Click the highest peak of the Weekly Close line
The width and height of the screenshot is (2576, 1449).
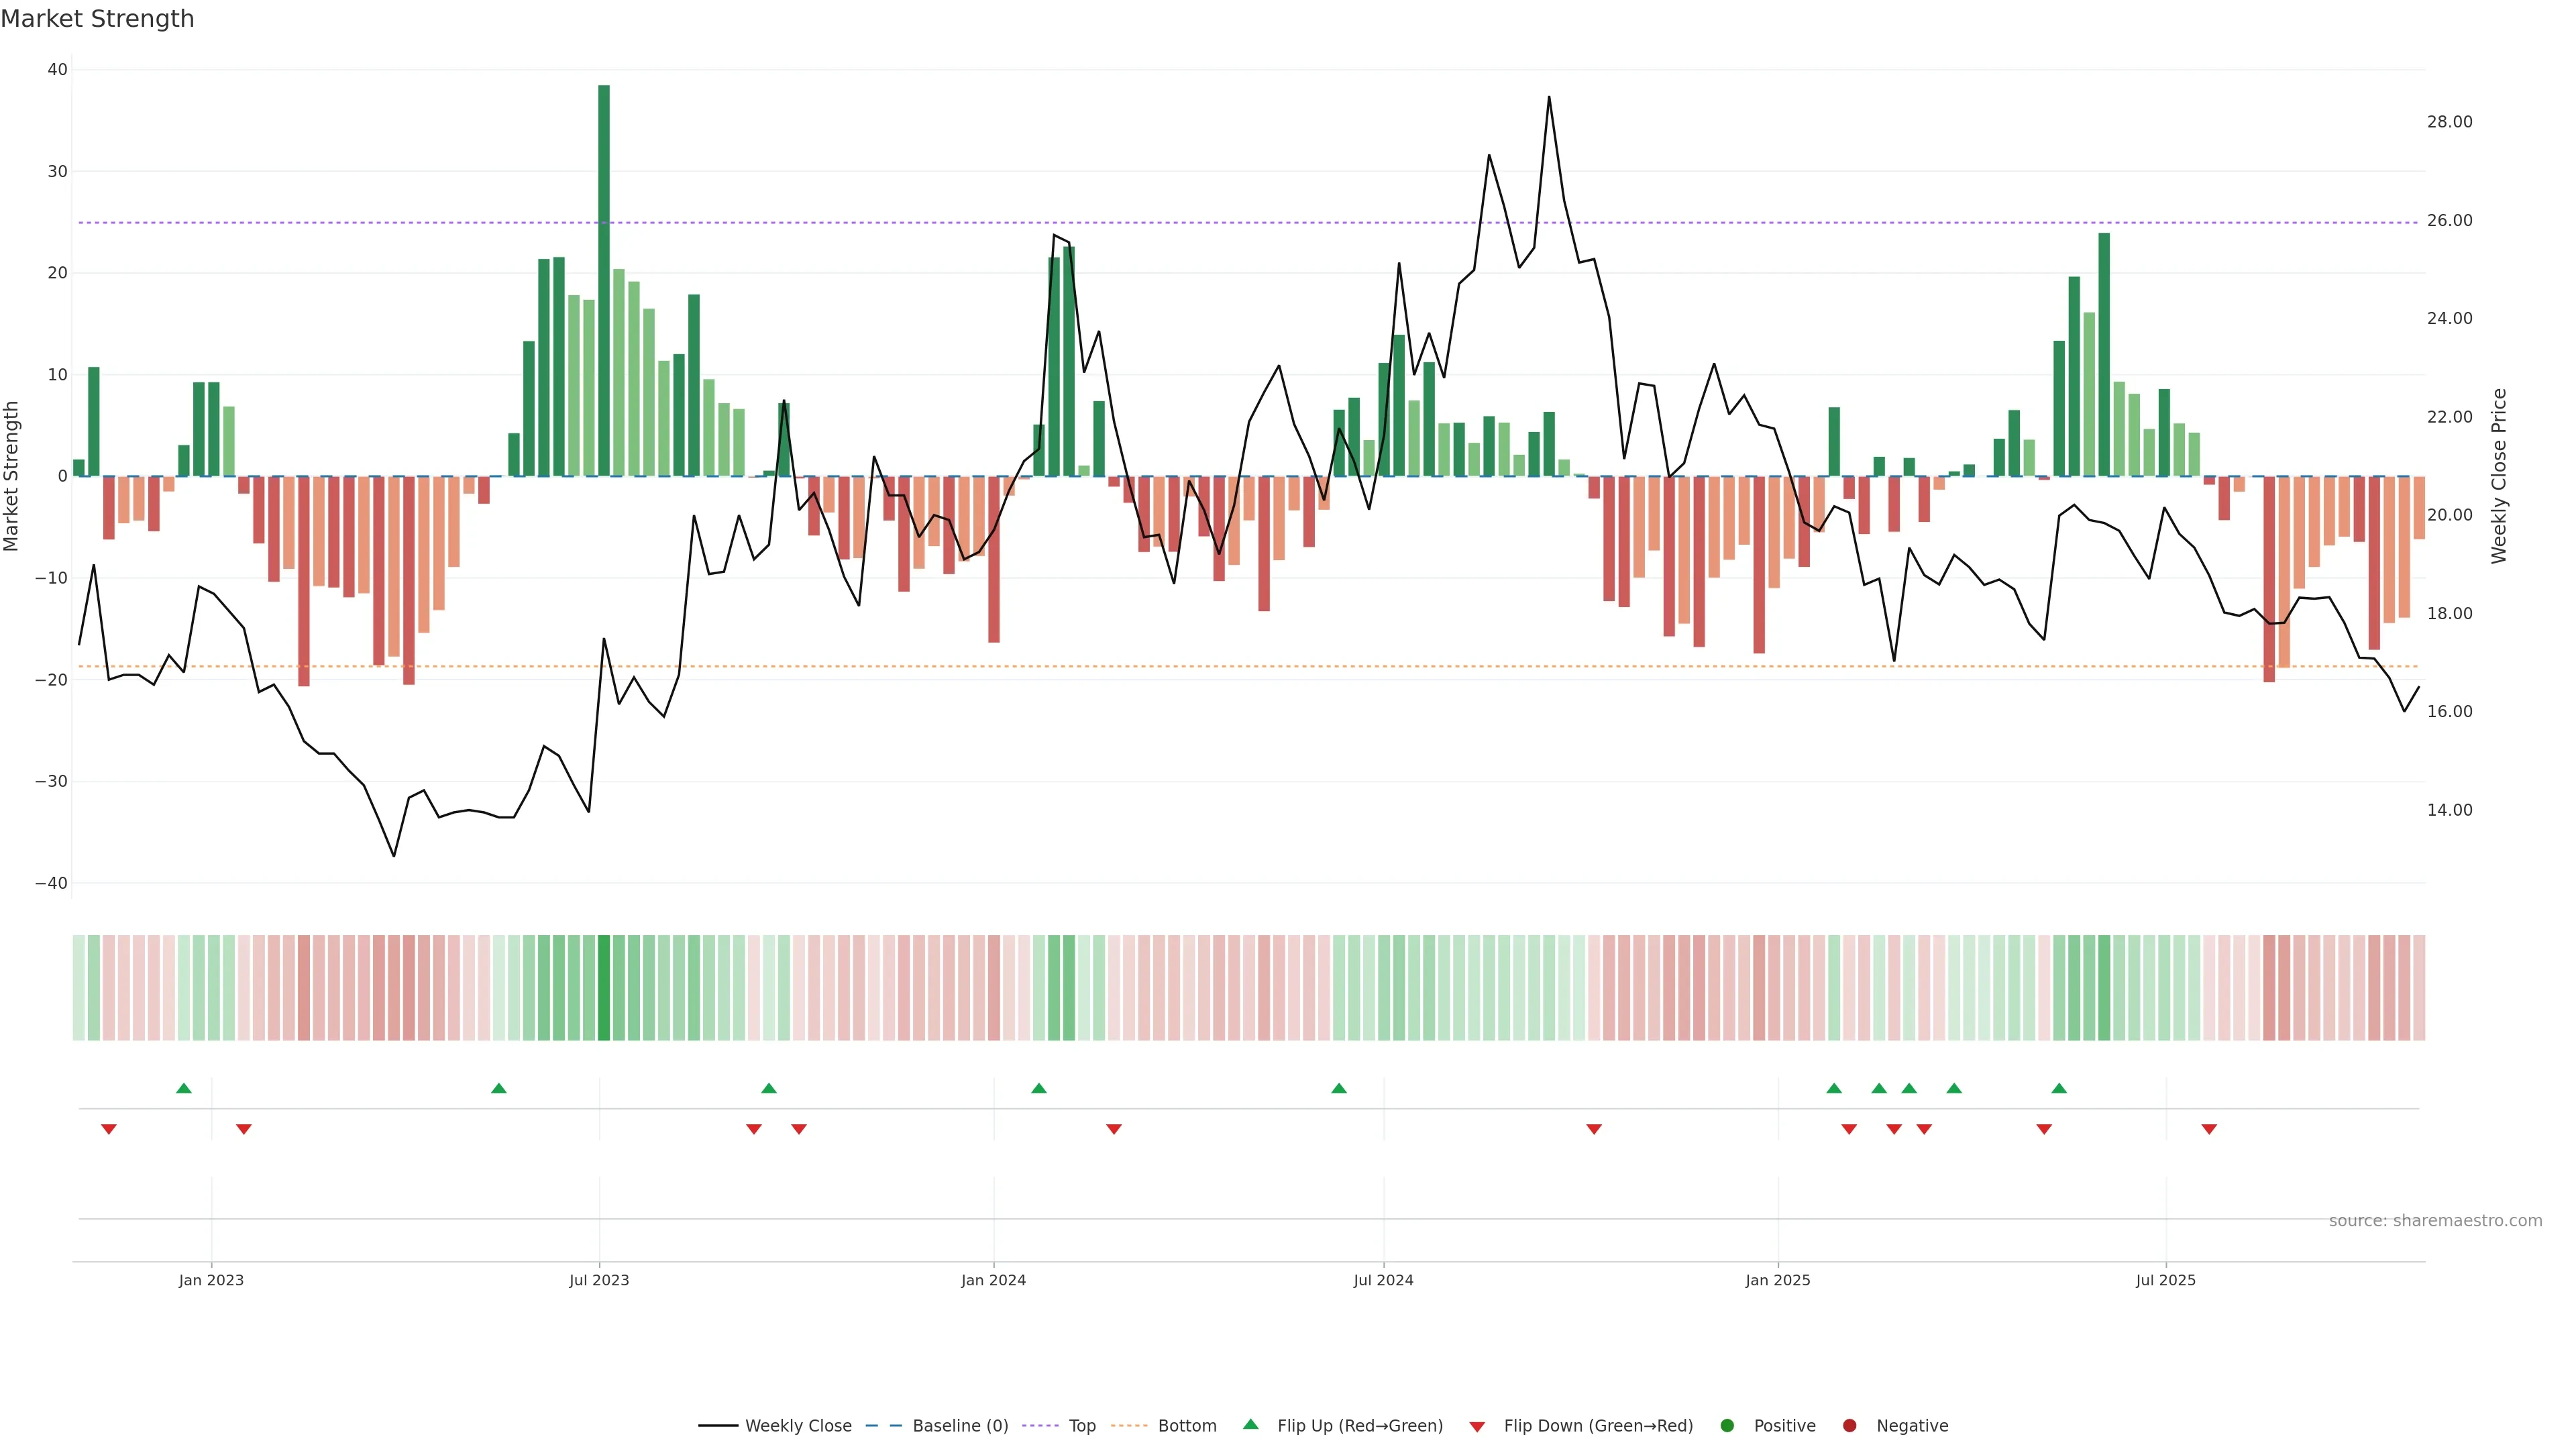pyautogui.click(x=1549, y=98)
